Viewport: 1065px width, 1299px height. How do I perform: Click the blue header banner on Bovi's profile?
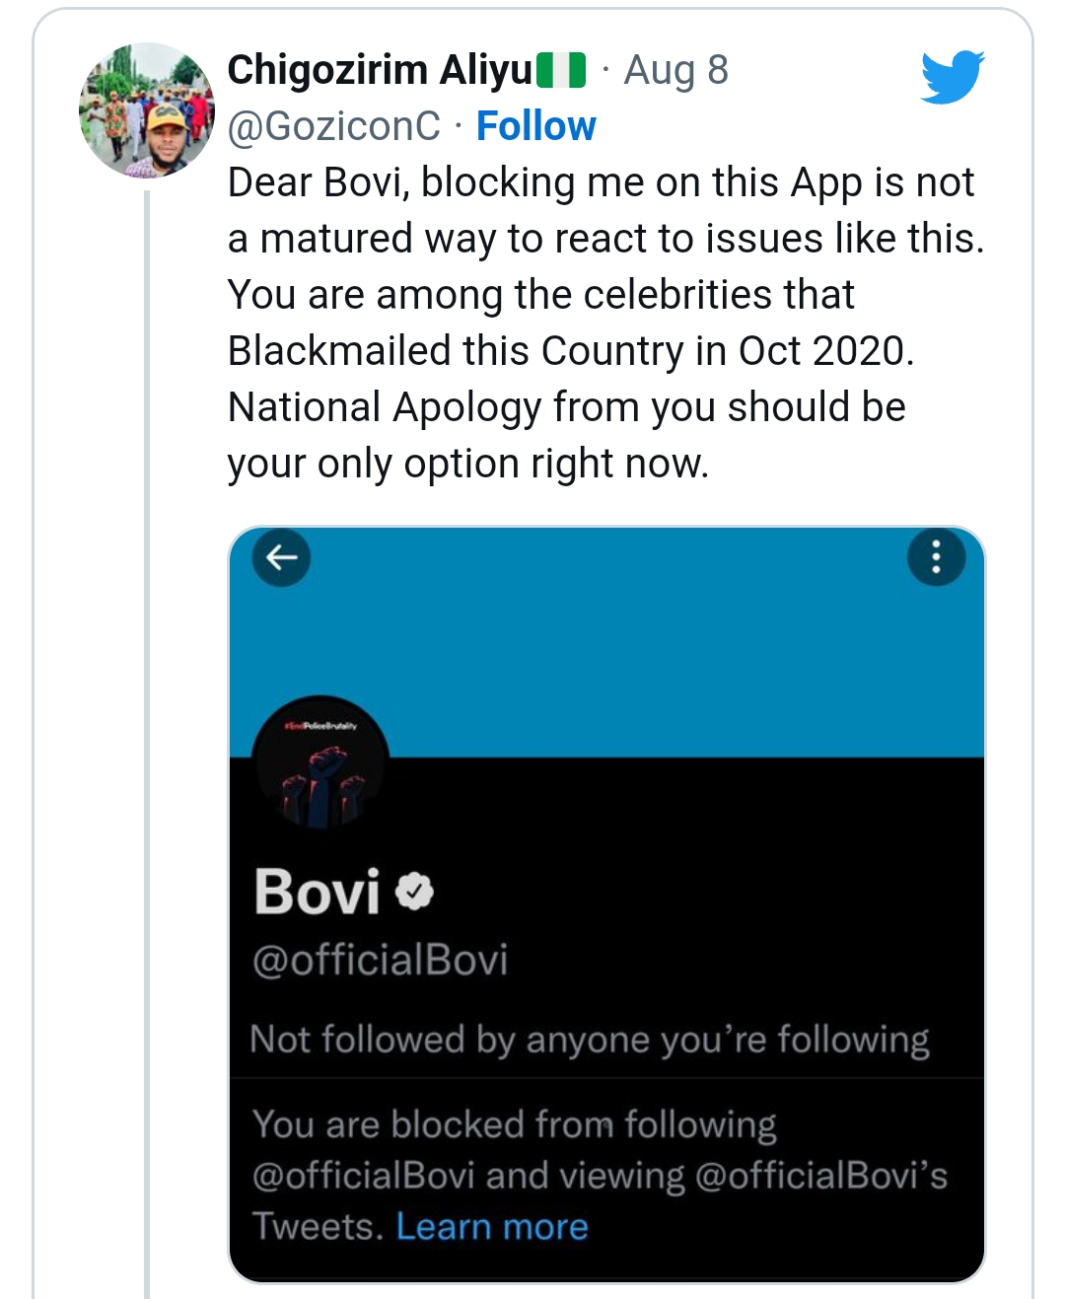tap(606, 651)
